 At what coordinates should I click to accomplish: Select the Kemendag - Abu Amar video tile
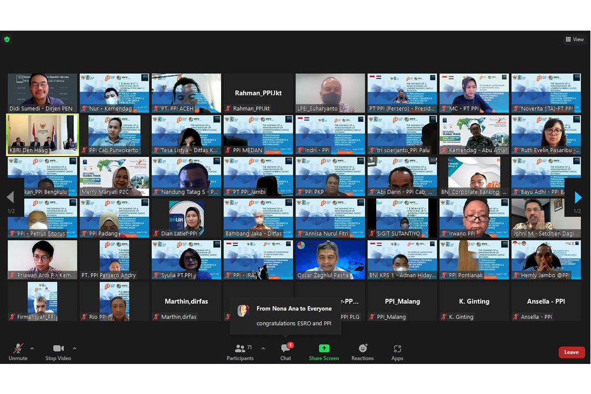[474, 135]
